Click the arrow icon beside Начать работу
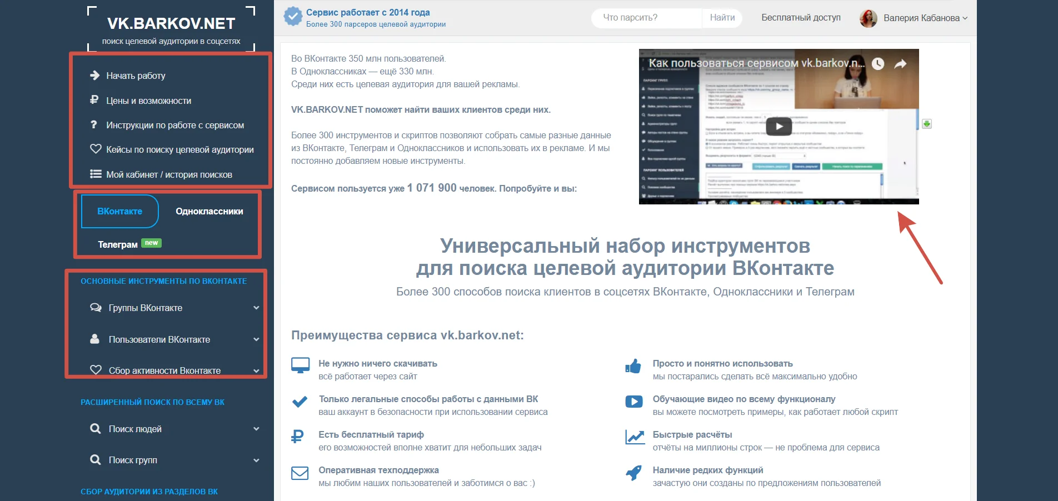Screen dimensions: 1058x501 pyautogui.click(x=95, y=76)
